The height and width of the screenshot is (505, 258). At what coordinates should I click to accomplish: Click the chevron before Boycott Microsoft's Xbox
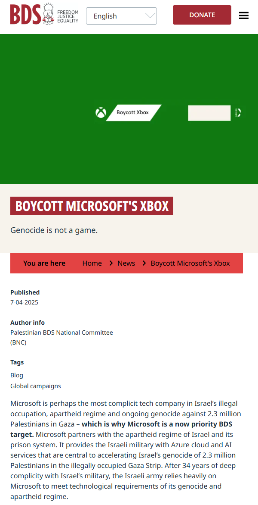pos(144,263)
